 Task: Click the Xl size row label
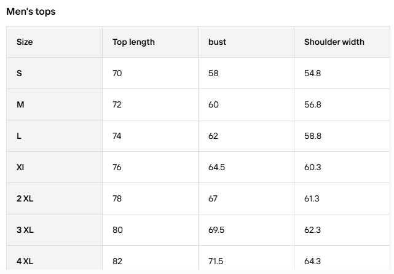pyautogui.click(x=20, y=168)
